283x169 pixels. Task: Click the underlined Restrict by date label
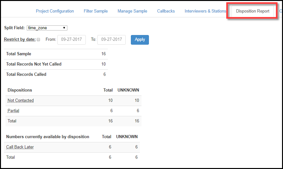[x=20, y=40]
